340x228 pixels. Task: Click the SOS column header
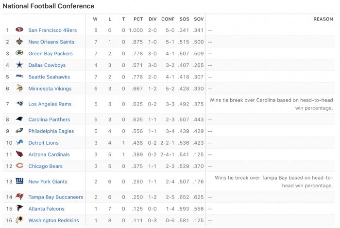pyautogui.click(x=184, y=19)
